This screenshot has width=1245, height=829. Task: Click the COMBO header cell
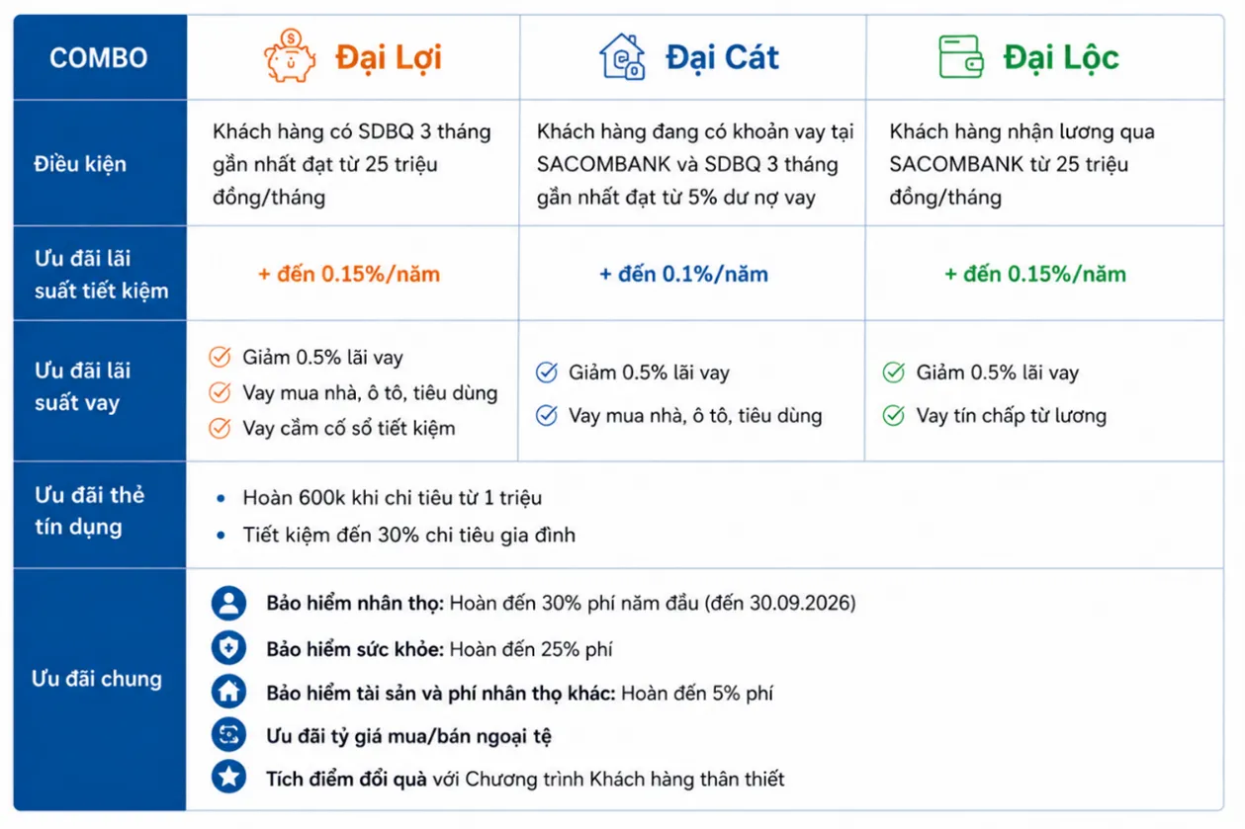[99, 57]
